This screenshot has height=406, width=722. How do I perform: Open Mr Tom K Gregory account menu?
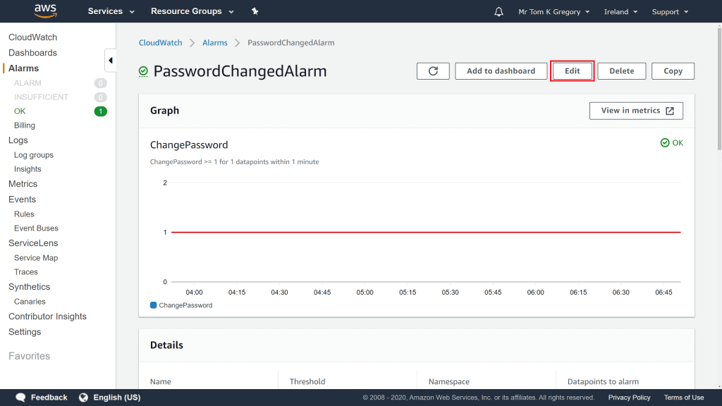click(553, 12)
